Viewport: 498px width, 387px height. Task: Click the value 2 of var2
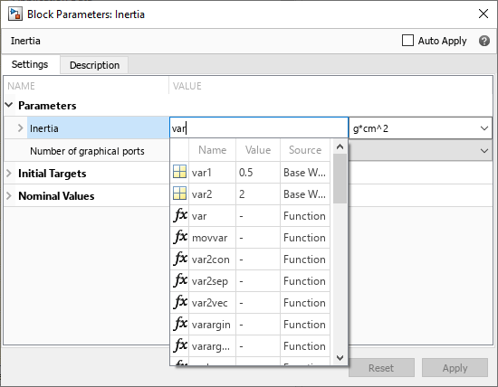(242, 193)
